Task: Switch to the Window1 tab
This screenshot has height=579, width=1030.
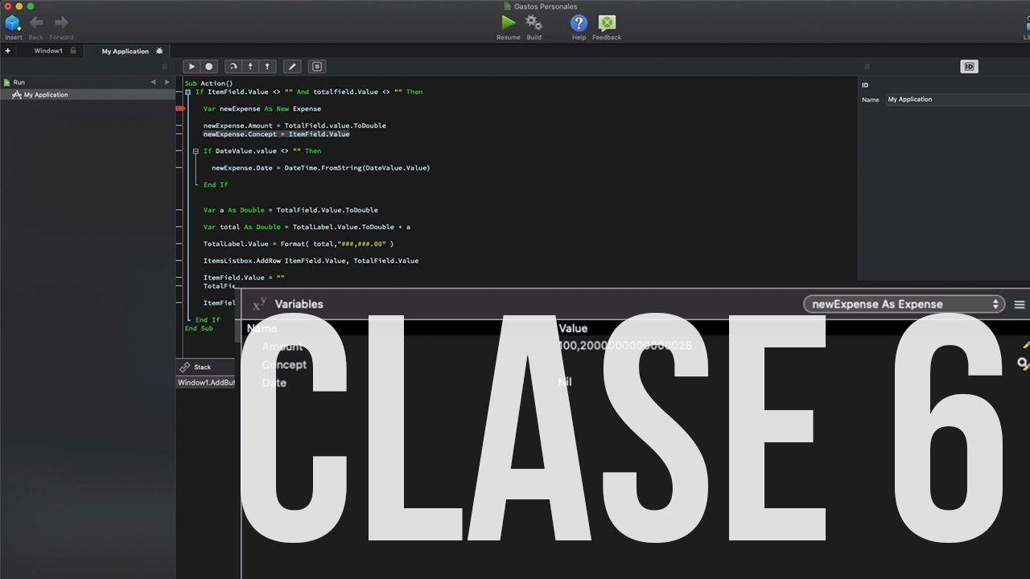Action: click(48, 51)
